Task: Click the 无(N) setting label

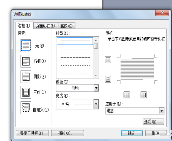Action: pyautogui.click(x=40, y=46)
